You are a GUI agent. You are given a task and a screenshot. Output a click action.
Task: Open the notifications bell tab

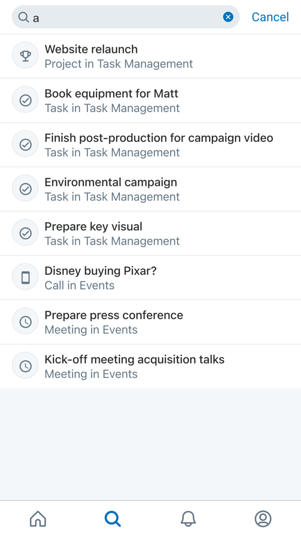pos(188,519)
